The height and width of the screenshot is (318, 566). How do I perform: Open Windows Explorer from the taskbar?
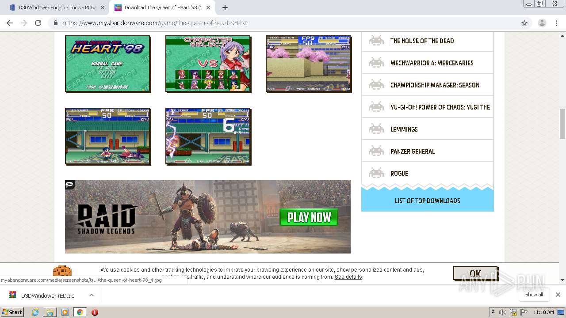(x=50, y=312)
